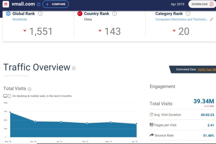The image size is (216, 144).
Task: Click the Bounce Rate arrow icon
Action: (152, 135)
